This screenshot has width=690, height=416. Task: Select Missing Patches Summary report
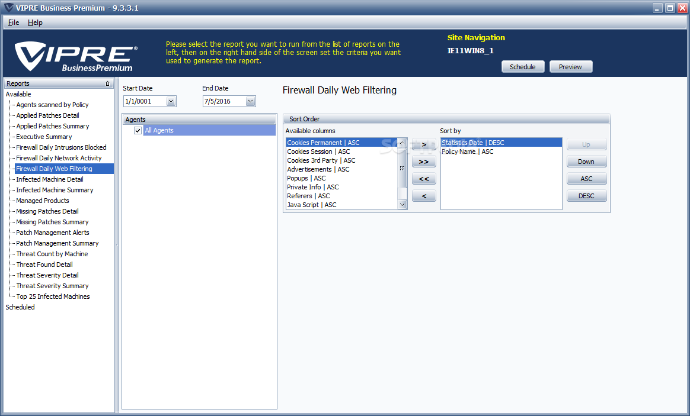pos(52,222)
